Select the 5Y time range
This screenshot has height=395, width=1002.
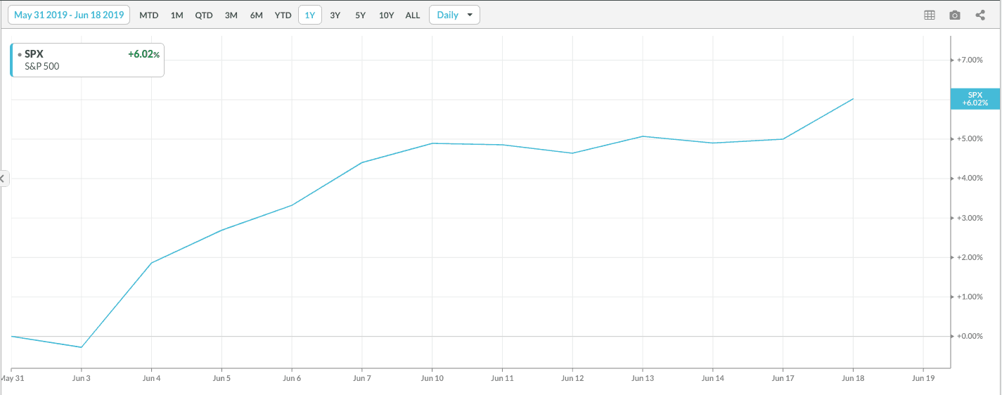tap(360, 15)
